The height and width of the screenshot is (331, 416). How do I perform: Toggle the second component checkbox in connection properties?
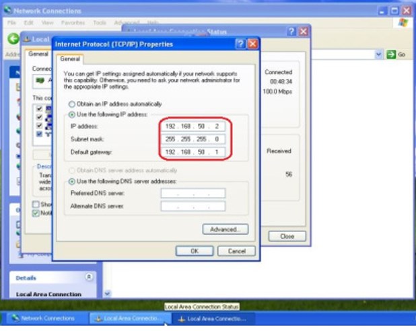pyautogui.click(x=39, y=116)
